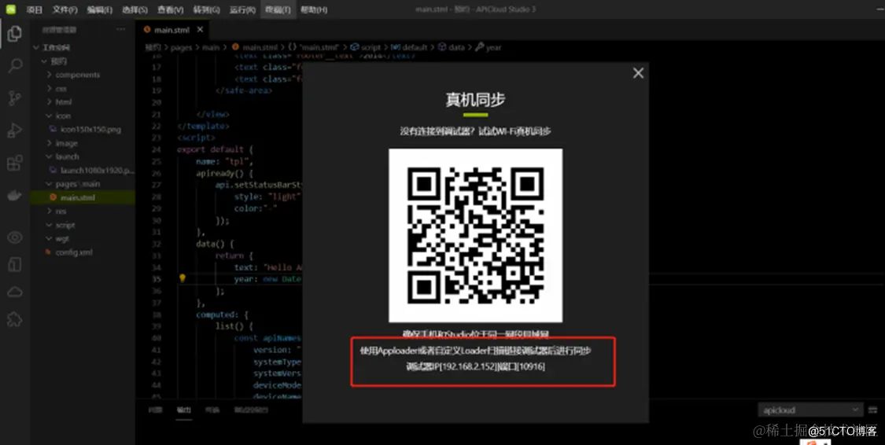Click the pages breadcrumb segment
This screenshot has height=445, width=885.
182,47
